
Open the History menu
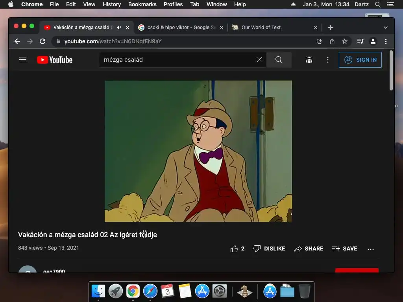(112, 4)
